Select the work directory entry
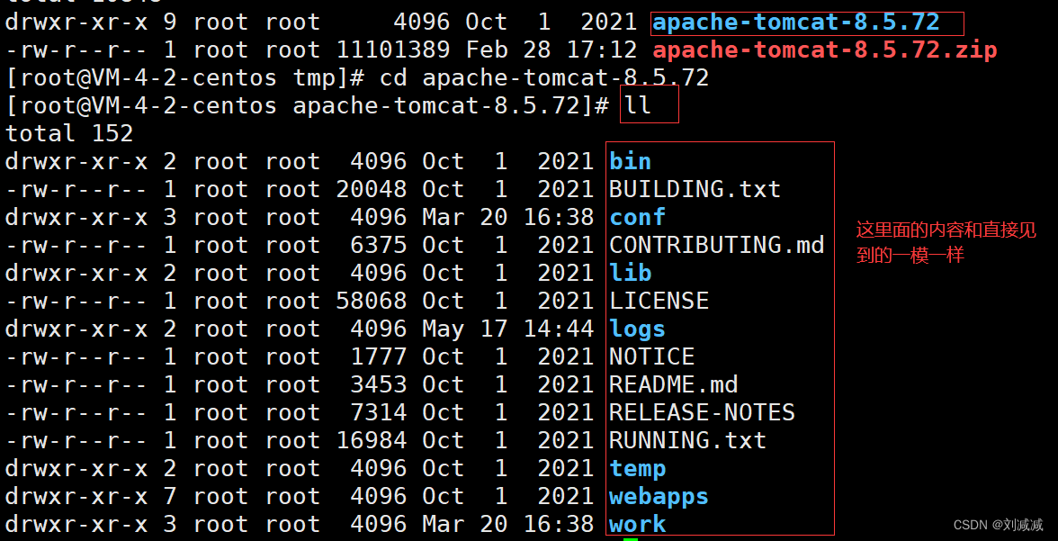The width and height of the screenshot is (1058, 541). click(x=638, y=524)
